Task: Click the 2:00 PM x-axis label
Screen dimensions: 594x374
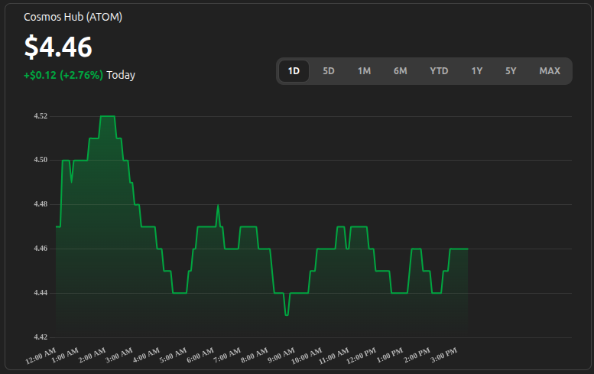Action: tap(417, 355)
